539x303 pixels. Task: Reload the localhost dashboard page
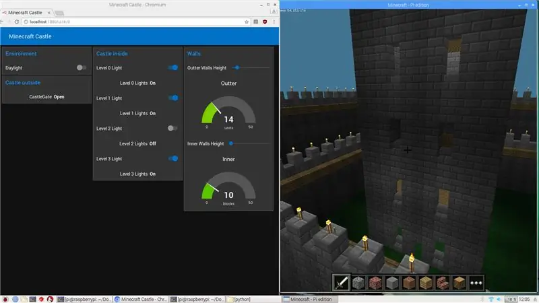tap(16, 22)
